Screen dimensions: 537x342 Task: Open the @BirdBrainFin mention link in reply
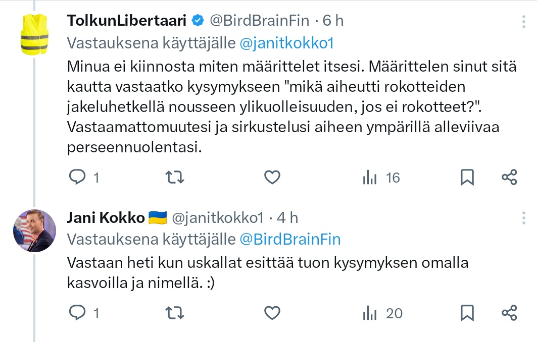[x=290, y=239]
